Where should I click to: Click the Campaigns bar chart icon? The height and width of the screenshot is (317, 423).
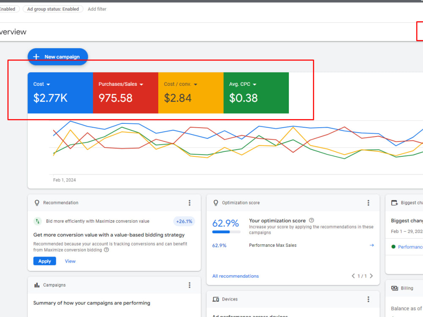(37, 285)
